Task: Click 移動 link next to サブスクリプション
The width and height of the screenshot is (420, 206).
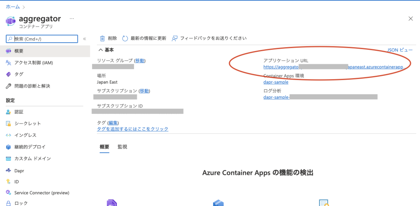Action: click(x=144, y=91)
